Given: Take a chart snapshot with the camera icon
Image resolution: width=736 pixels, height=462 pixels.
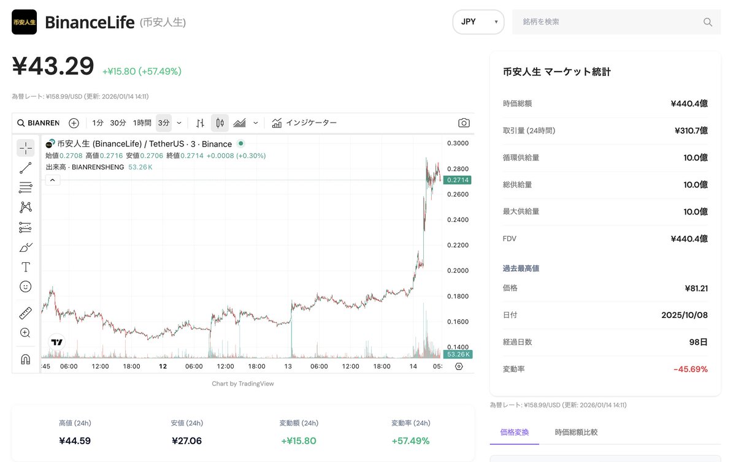Looking at the screenshot, I should coord(464,123).
